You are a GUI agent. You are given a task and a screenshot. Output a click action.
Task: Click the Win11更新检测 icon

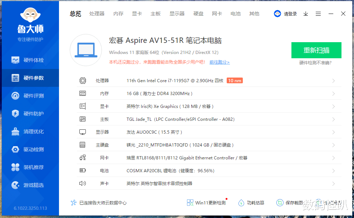click(190, 203)
